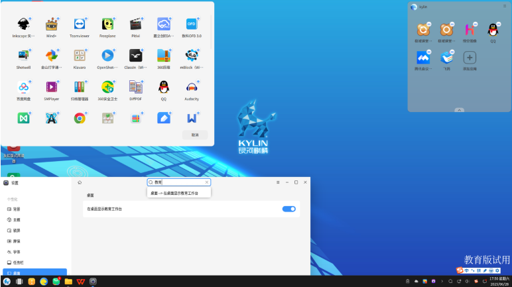Click the add application plus tile

(470, 58)
